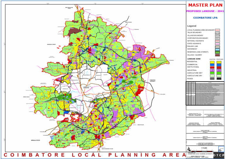Click the RESERVED LAND (FOREST) label

pos(198,52)
